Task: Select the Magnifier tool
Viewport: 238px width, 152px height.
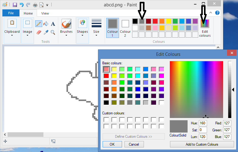Action: click(x=53, y=32)
